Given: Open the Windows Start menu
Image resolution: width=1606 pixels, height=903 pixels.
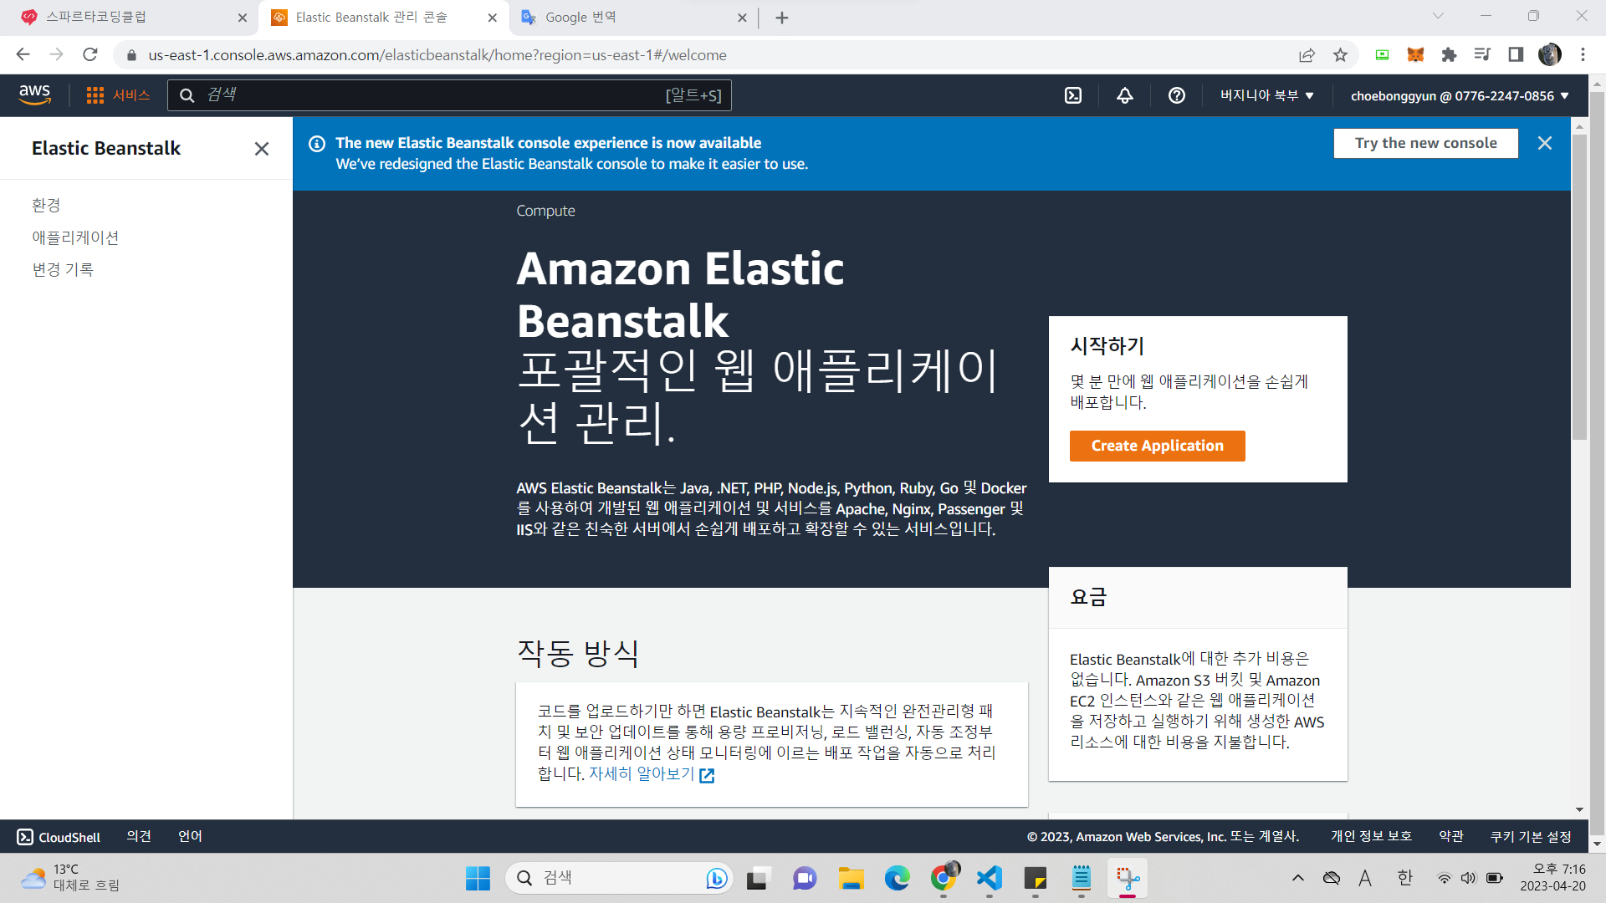Looking at the screenshot, I should point(478,878).
